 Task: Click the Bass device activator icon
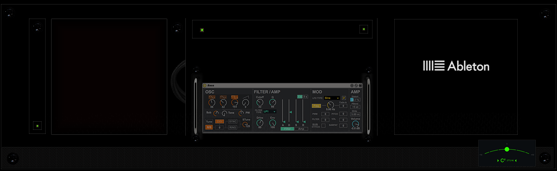click(x=204, y=85)
